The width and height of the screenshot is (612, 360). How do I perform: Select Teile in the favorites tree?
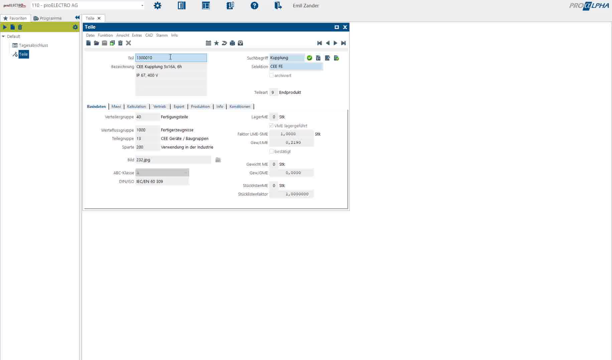pyautogui.click(x=23, y=54)
